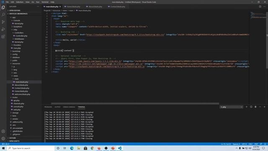Open the Source Control view

tap(3, 22)
